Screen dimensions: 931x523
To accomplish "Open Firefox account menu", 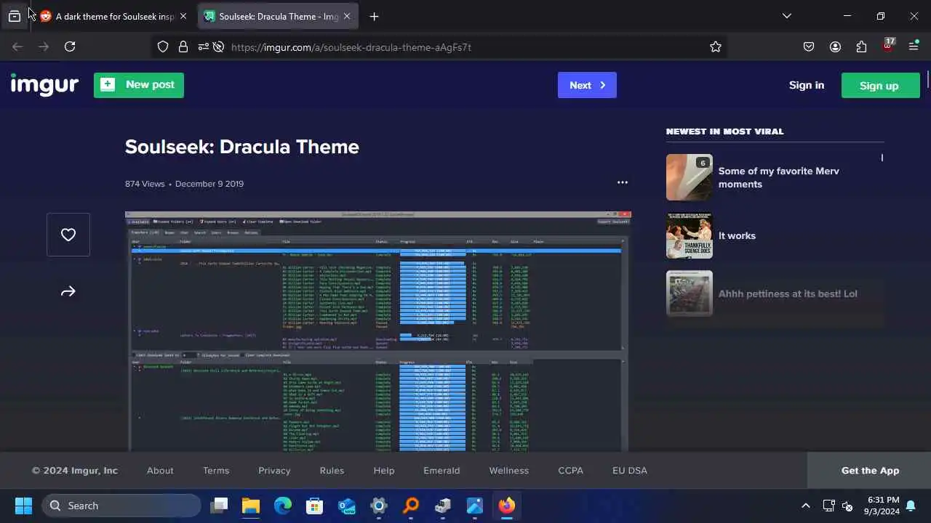I will [835, 46].
